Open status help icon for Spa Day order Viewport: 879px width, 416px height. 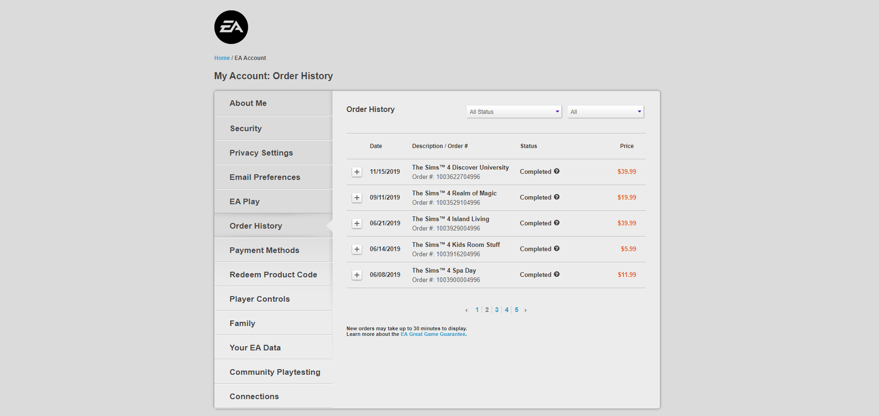click(557, 274)
